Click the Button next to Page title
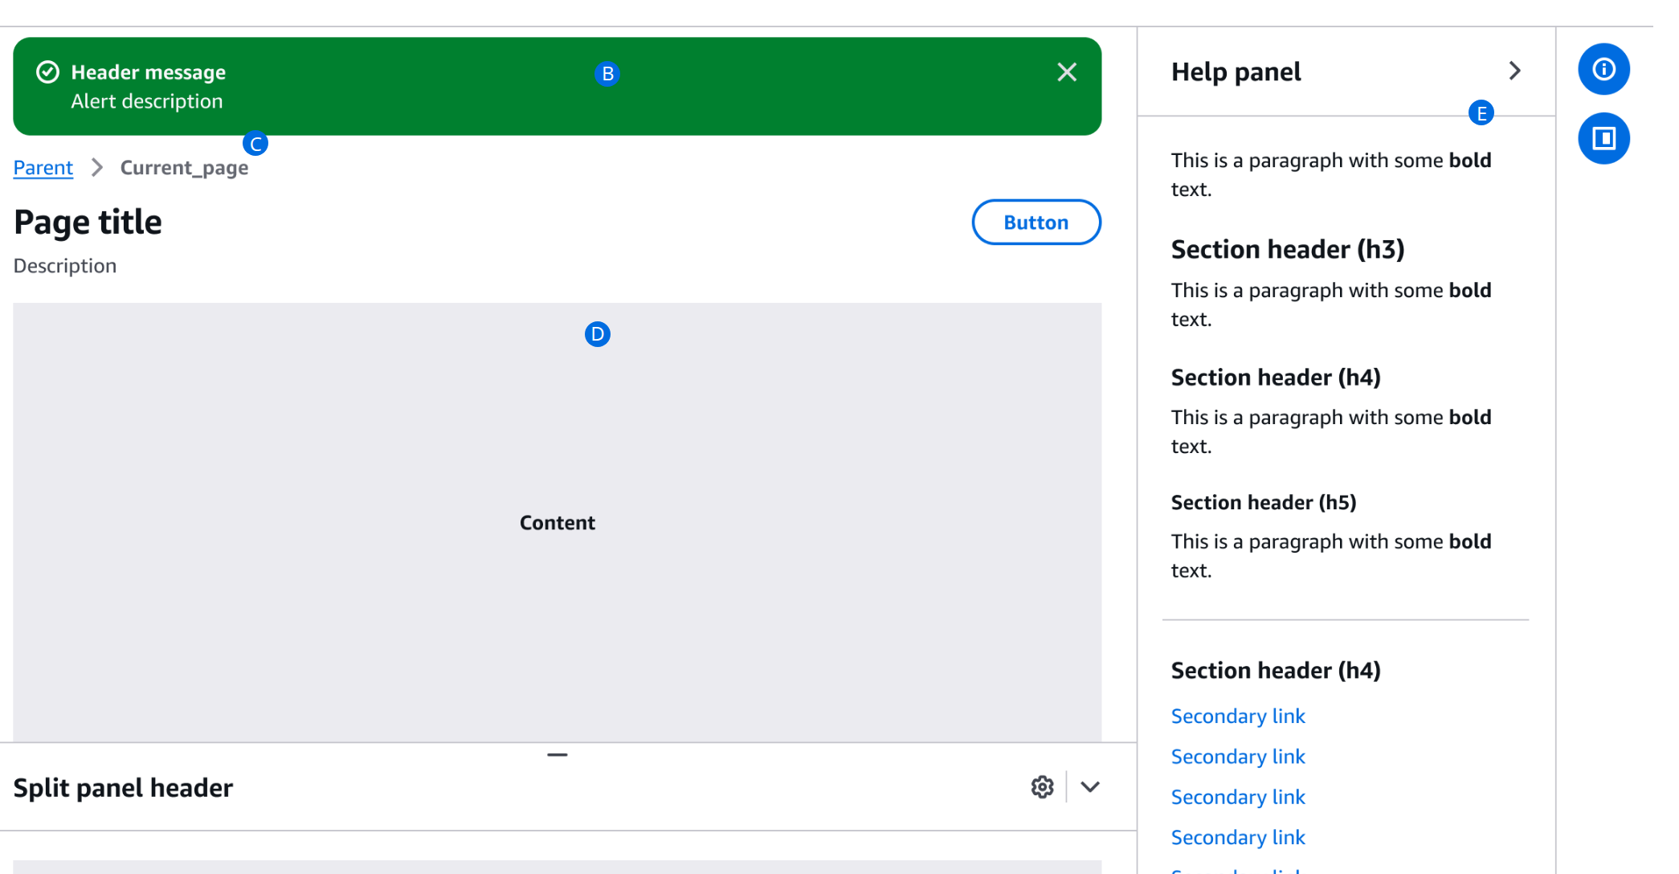The image size is (1679, 874). click(1036, 223)
